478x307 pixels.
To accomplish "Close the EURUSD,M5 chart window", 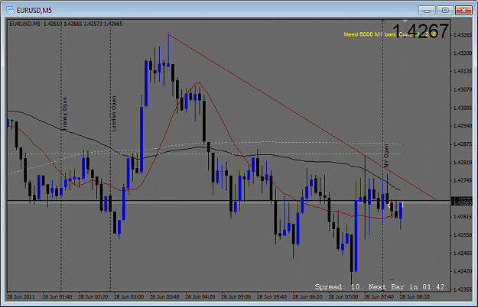I will (463, 11).
